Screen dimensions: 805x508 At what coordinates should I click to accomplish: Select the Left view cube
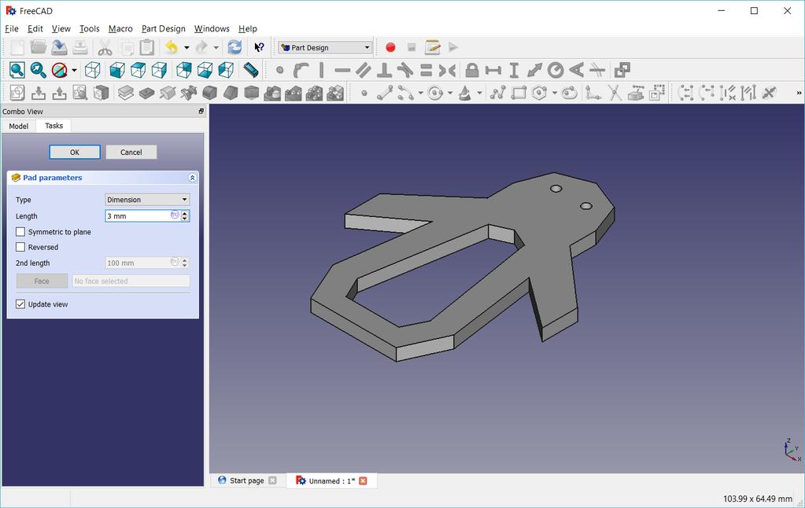(x=226, y=70)
